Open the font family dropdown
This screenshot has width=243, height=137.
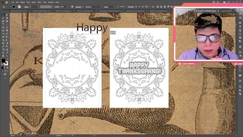point(101,7)
